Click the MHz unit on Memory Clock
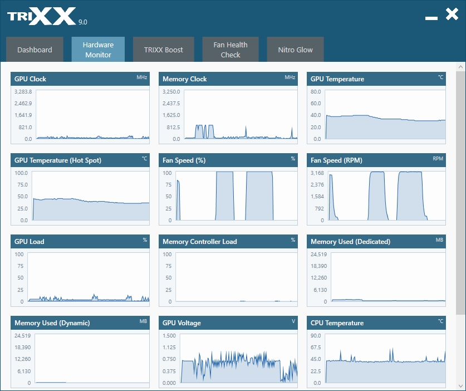The image size is (466, 391). click(290, 77)
